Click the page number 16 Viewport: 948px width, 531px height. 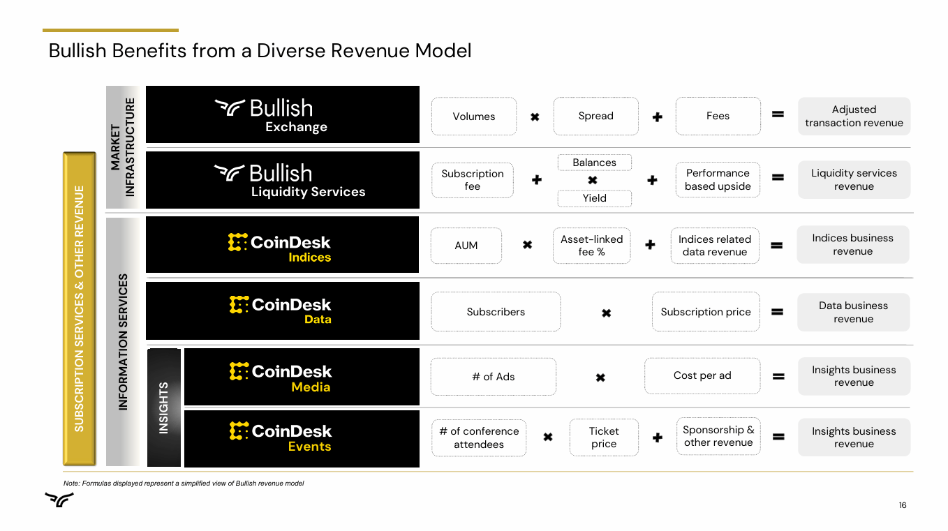click(902, 504)
